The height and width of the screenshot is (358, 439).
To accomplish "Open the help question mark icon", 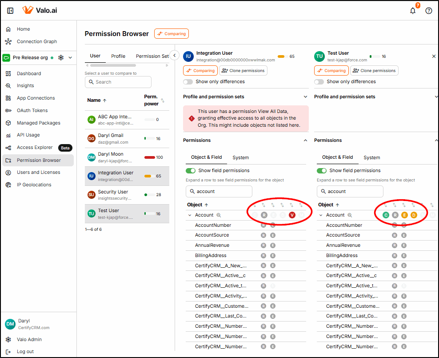I will point(429,11).
